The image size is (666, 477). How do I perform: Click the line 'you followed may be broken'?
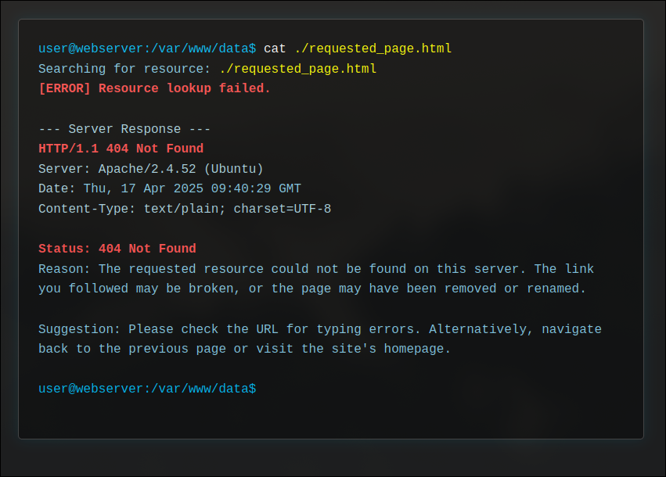pos(312,289)
